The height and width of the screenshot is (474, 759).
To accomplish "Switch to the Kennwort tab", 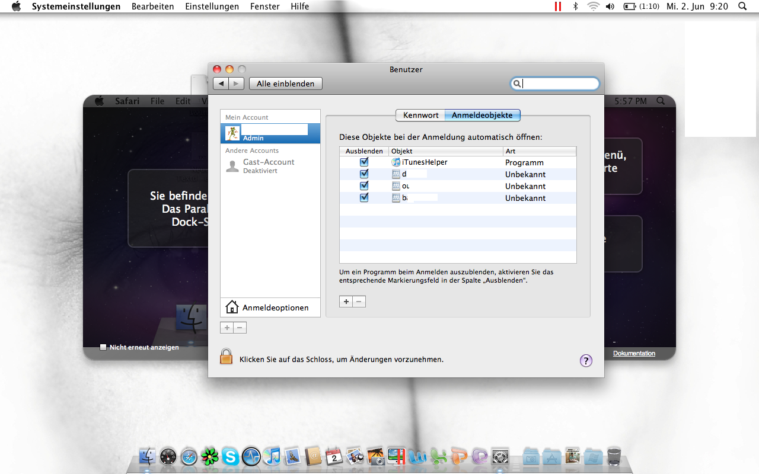I will [421, 115].
